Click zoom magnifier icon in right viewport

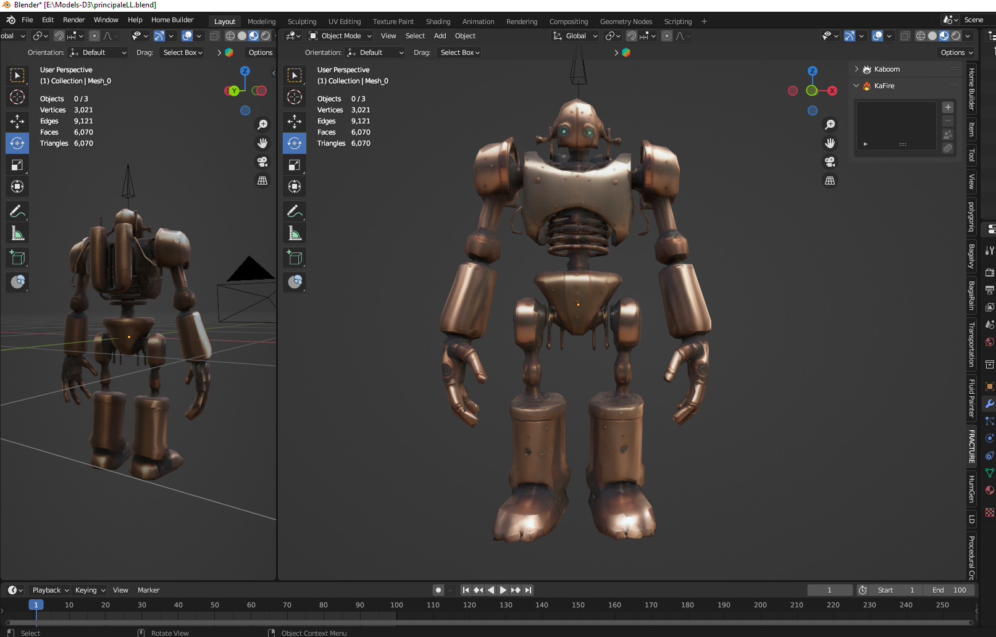(x=830, y=125)
